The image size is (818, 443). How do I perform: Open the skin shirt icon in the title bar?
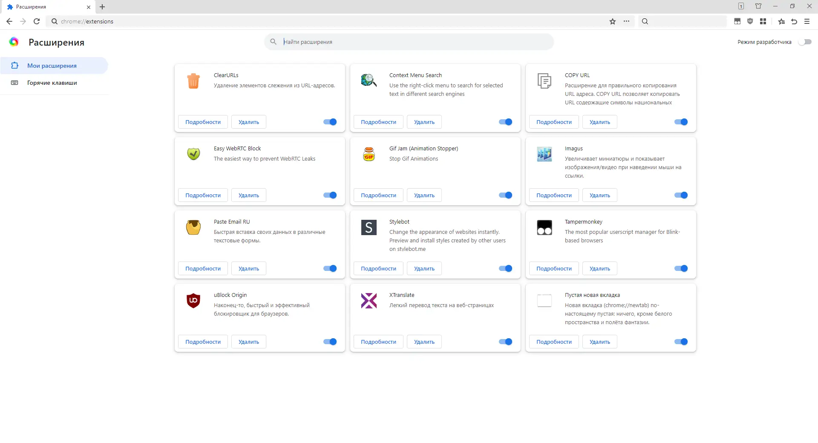point(758,6)
